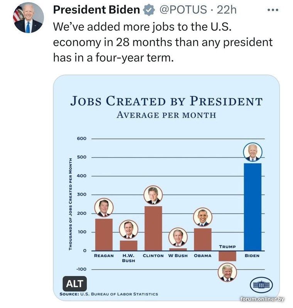This screenshot has height=308, width=293.
Task: Select Obama's portrait above his bar
Action: pos(203,217)
